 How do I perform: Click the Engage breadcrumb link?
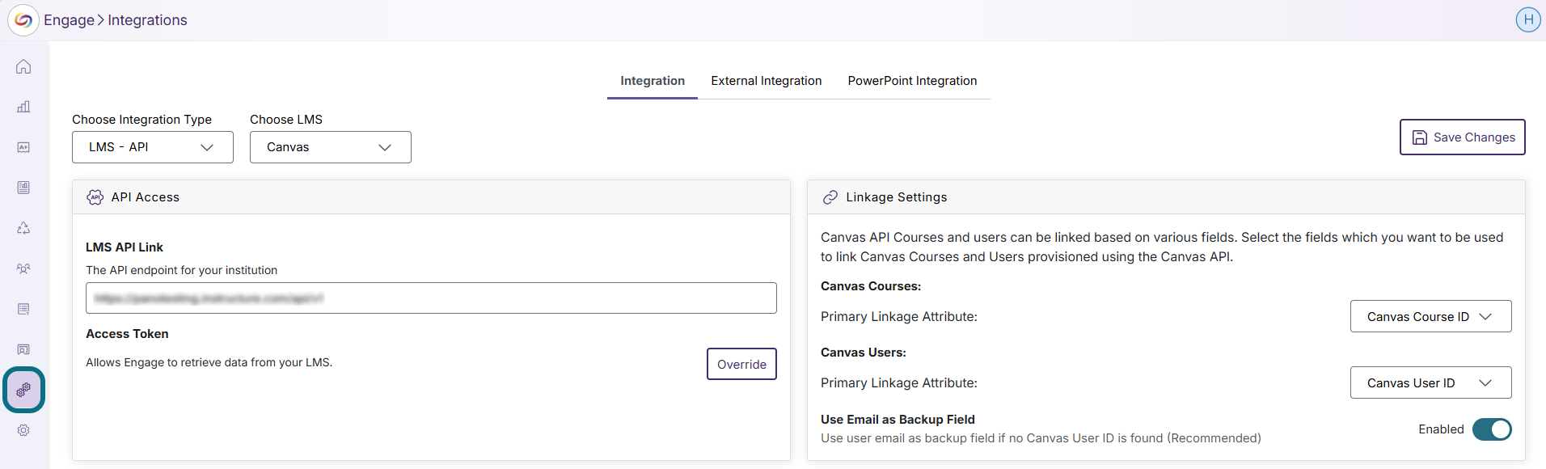coord(69,20)
